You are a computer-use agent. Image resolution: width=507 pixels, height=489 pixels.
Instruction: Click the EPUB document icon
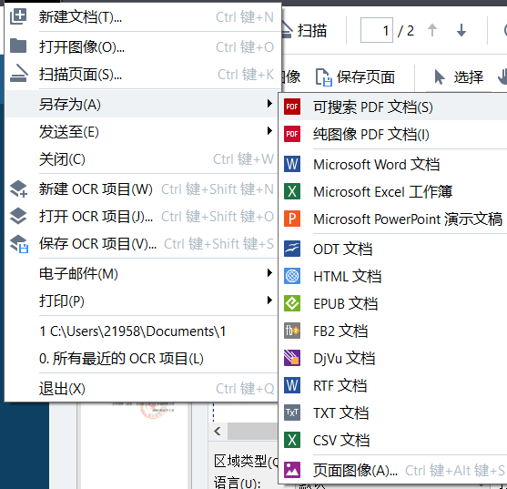click(292, 303)
